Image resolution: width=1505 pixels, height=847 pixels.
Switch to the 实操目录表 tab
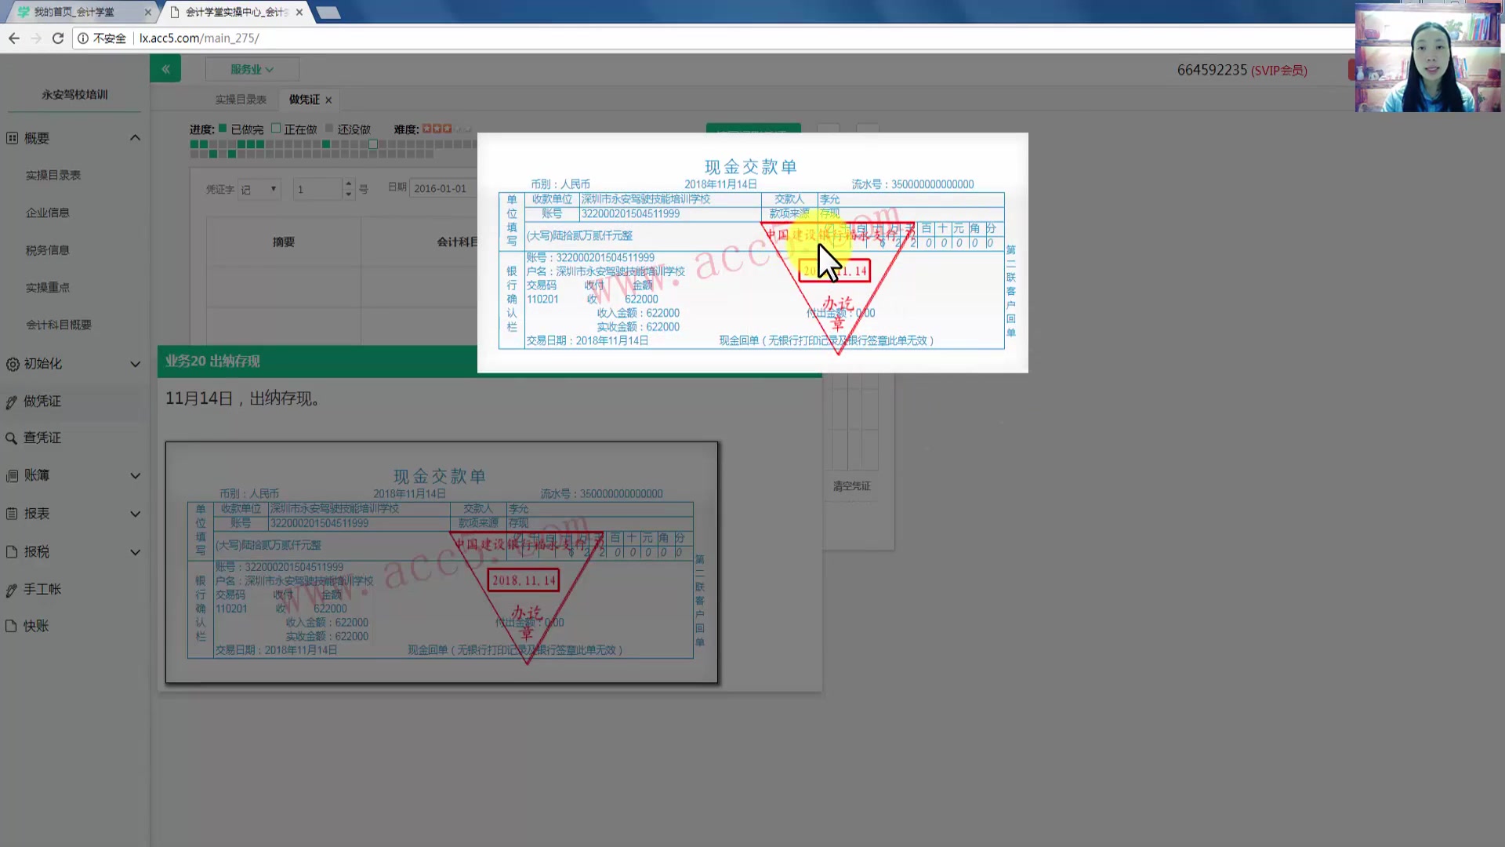coord(241,100)
